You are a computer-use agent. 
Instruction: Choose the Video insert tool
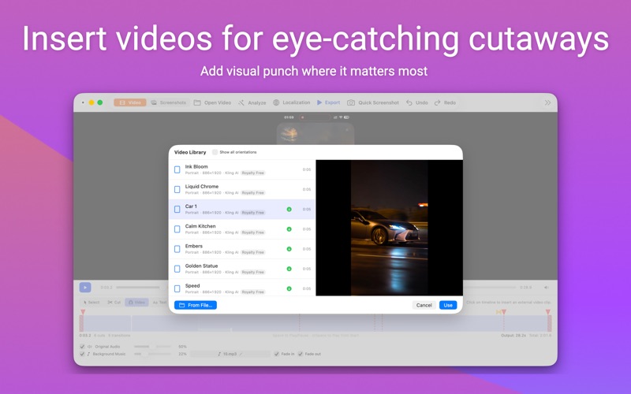click(x=136, y=303)
